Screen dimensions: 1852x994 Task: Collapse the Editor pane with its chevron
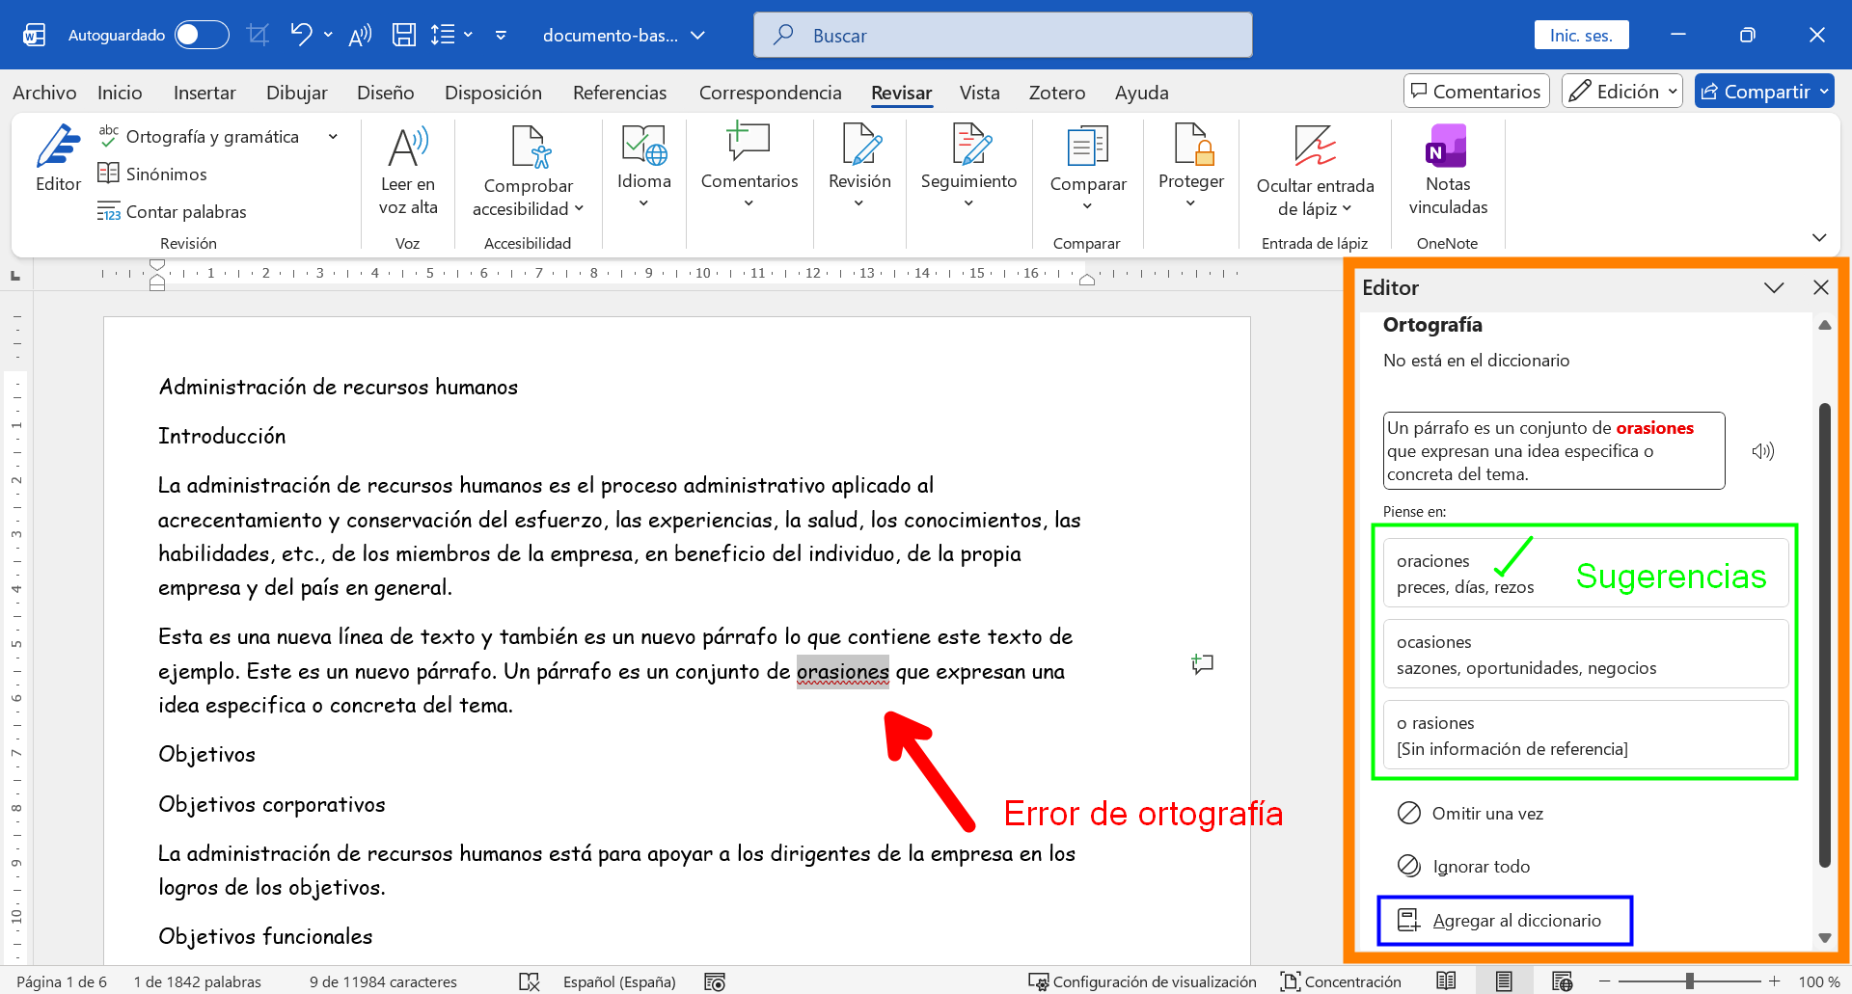coord(1774,287)
